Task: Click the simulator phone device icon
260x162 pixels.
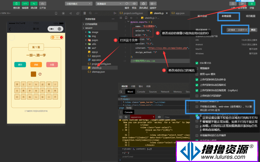Action: 56,13
